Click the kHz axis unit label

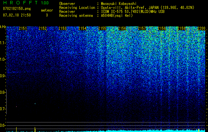click(x=3, y=27)
